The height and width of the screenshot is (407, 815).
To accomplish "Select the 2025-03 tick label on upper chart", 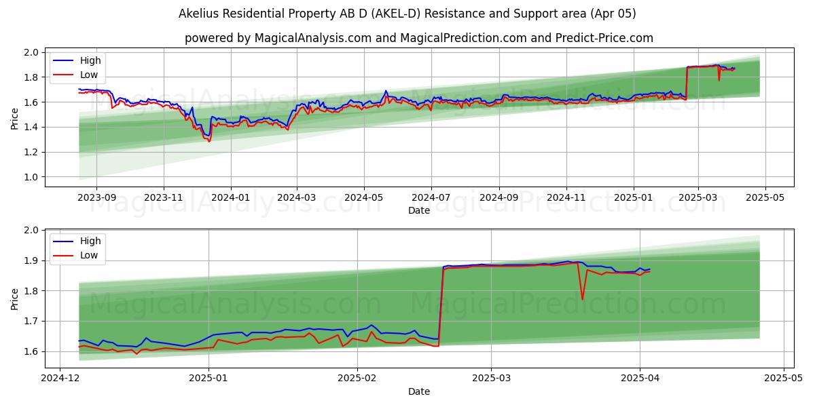I will pyautogui.click(x=699, y=197).
